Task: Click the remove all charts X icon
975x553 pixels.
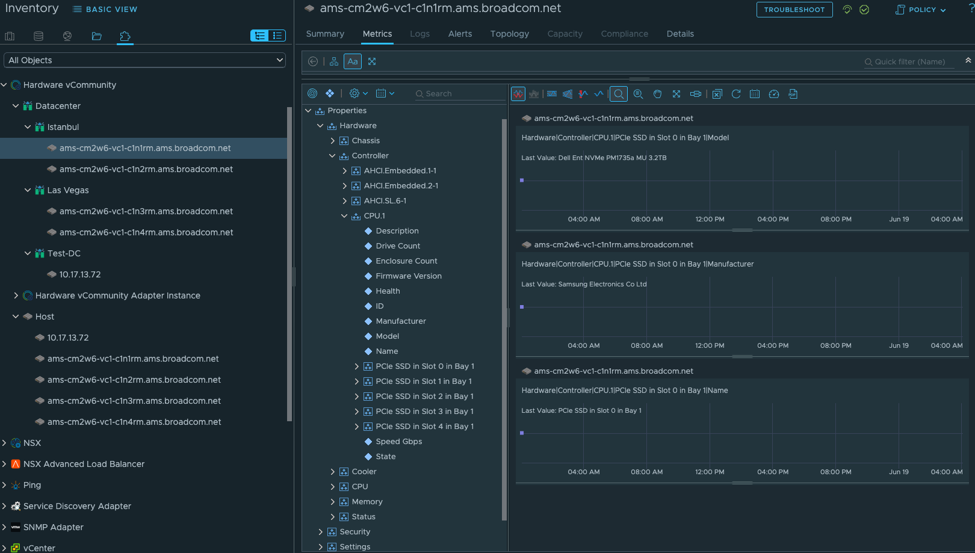Action: 717,94
